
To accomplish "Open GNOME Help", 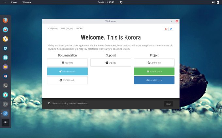I will point(67,80).
